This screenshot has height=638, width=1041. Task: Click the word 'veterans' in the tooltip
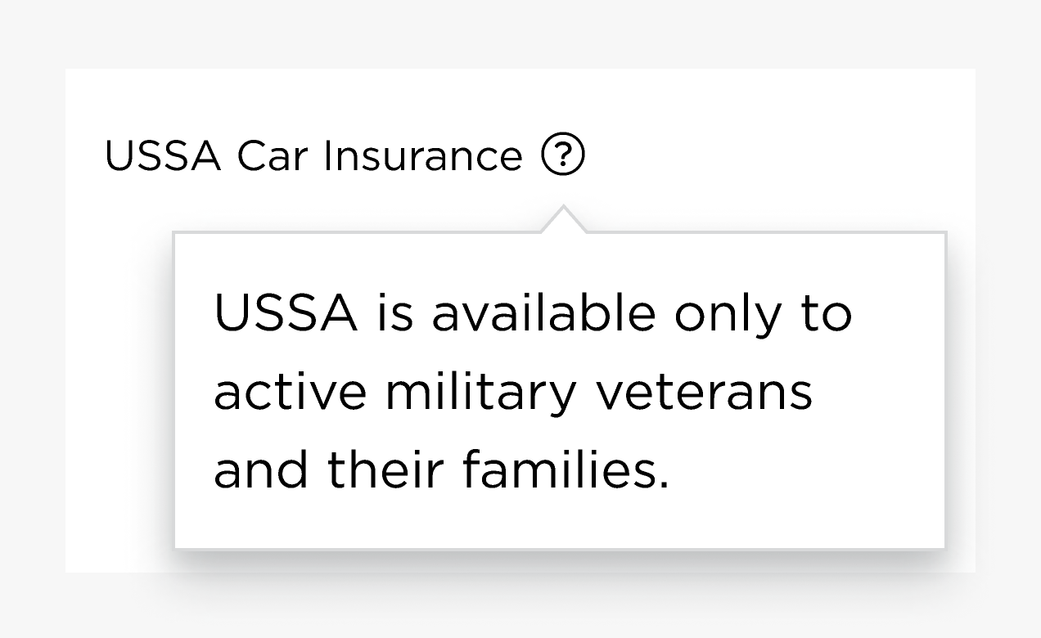point(704,392)
